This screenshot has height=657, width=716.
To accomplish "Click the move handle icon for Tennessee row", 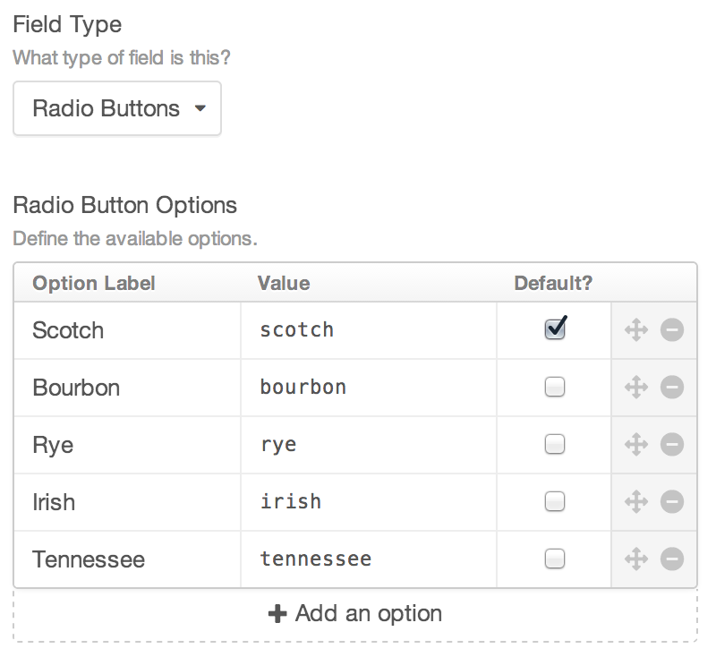I will [638, 559].
